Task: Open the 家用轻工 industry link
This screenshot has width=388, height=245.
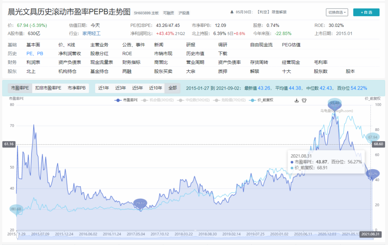Action: [91, 34]
